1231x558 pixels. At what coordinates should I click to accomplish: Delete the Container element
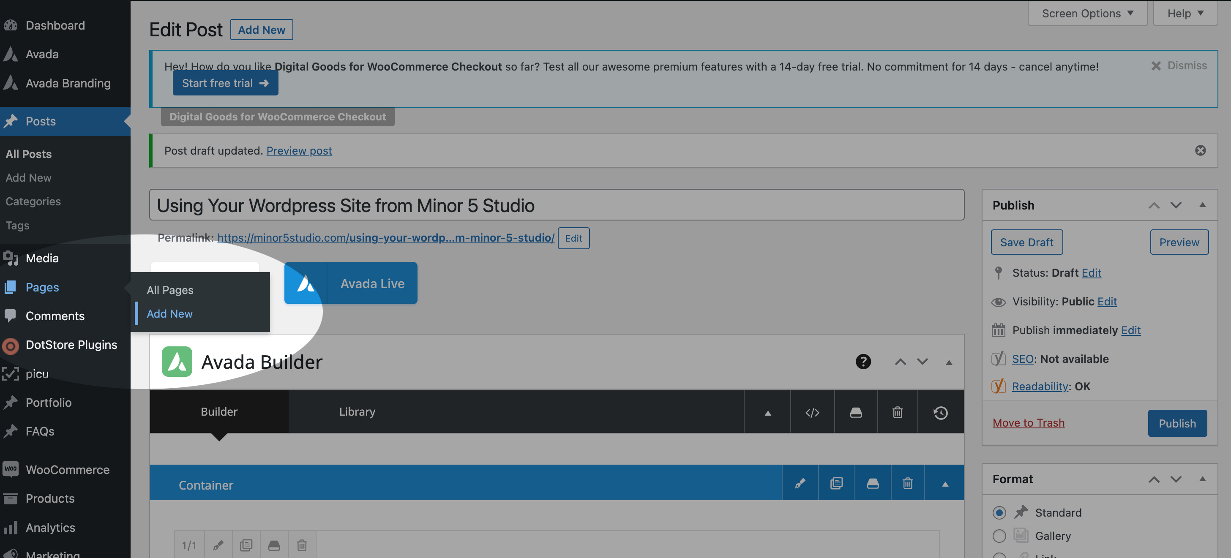pyautogui.click(x=907, y=483)
